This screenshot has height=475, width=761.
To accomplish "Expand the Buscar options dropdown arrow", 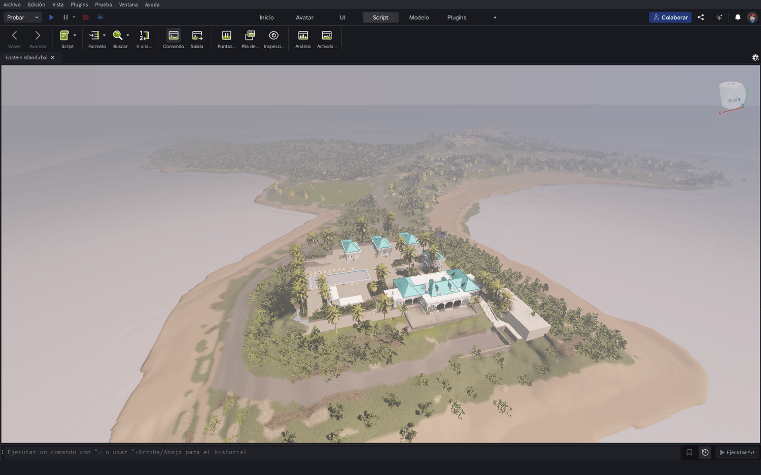I will pyautogui.click(x=128, y=35).
